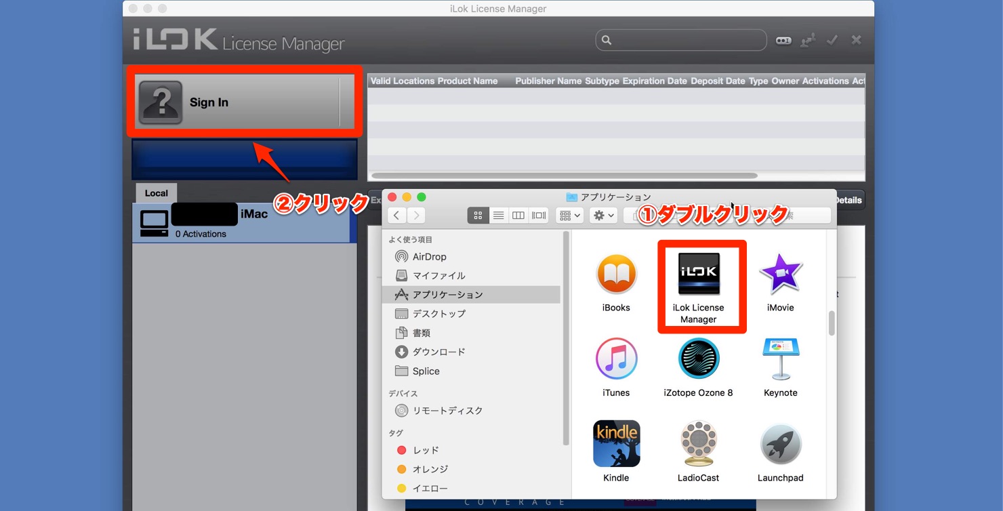Sort by Deposit Date column header
Image resolution: width=1003 pixels, height=511 pixels.
pyautogui.click(x=718, y=81)
